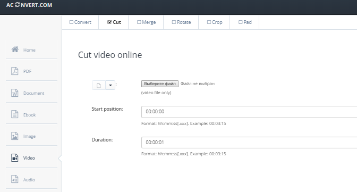Open the Audio speaker sidebar icon
Viewport: 357px width, 192px height.
pos(15,179)
